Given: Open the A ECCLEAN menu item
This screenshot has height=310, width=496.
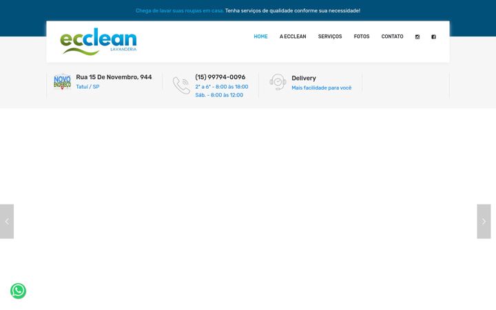Looking at the screenshot, I should tap(293, 37).
